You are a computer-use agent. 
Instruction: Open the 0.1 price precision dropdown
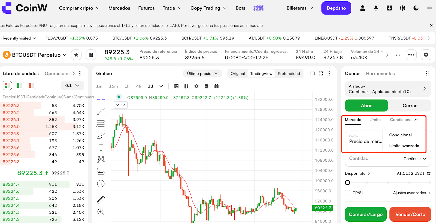[x=72, y=86]
